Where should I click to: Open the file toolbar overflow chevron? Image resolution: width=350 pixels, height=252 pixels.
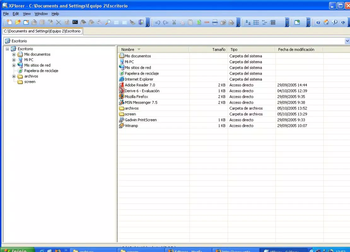click(148, 22)
